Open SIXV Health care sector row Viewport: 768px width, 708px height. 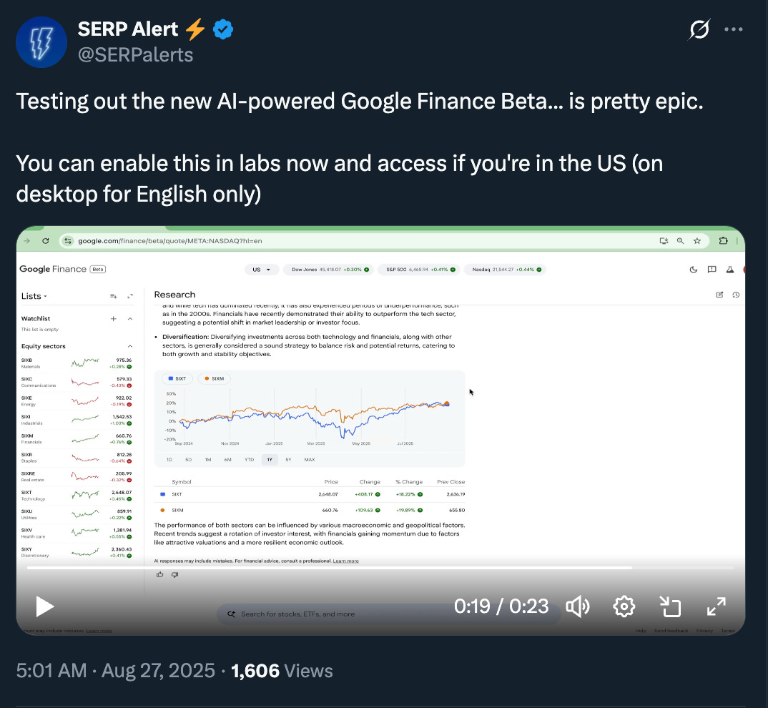[x=77, y=533]
